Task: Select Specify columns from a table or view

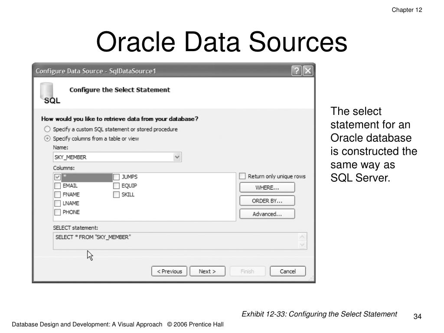Action: pos(47,138)
